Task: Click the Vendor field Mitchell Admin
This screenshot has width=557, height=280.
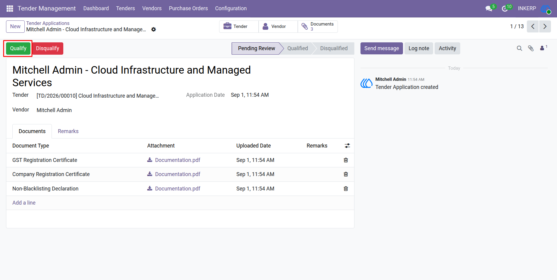Action: [x=54, y=110]
